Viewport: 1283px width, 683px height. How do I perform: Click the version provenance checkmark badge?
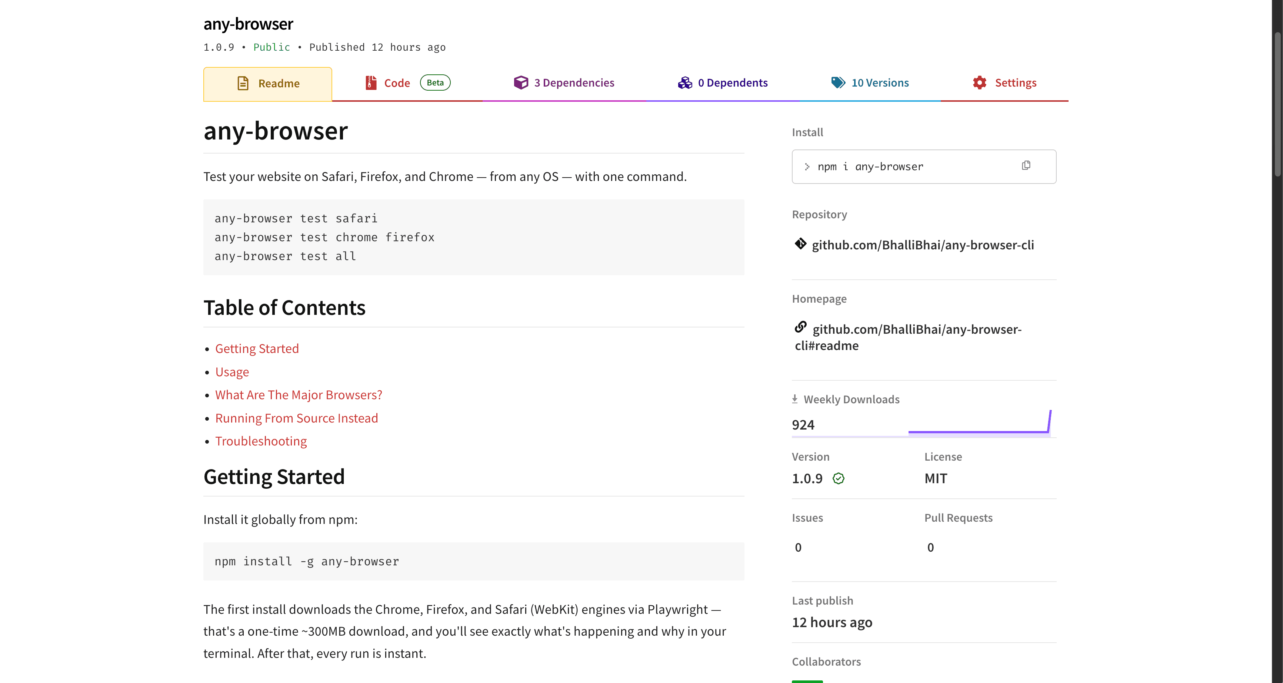pos(838,478)
